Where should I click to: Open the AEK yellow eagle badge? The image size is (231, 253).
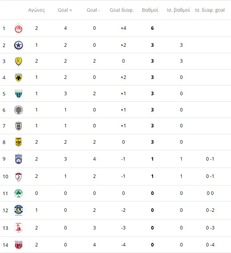18,77
